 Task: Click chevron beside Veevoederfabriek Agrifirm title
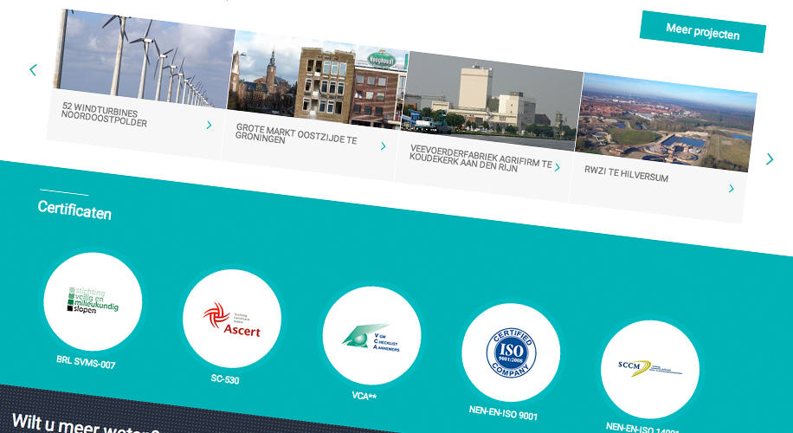click(x=557, y=167)
